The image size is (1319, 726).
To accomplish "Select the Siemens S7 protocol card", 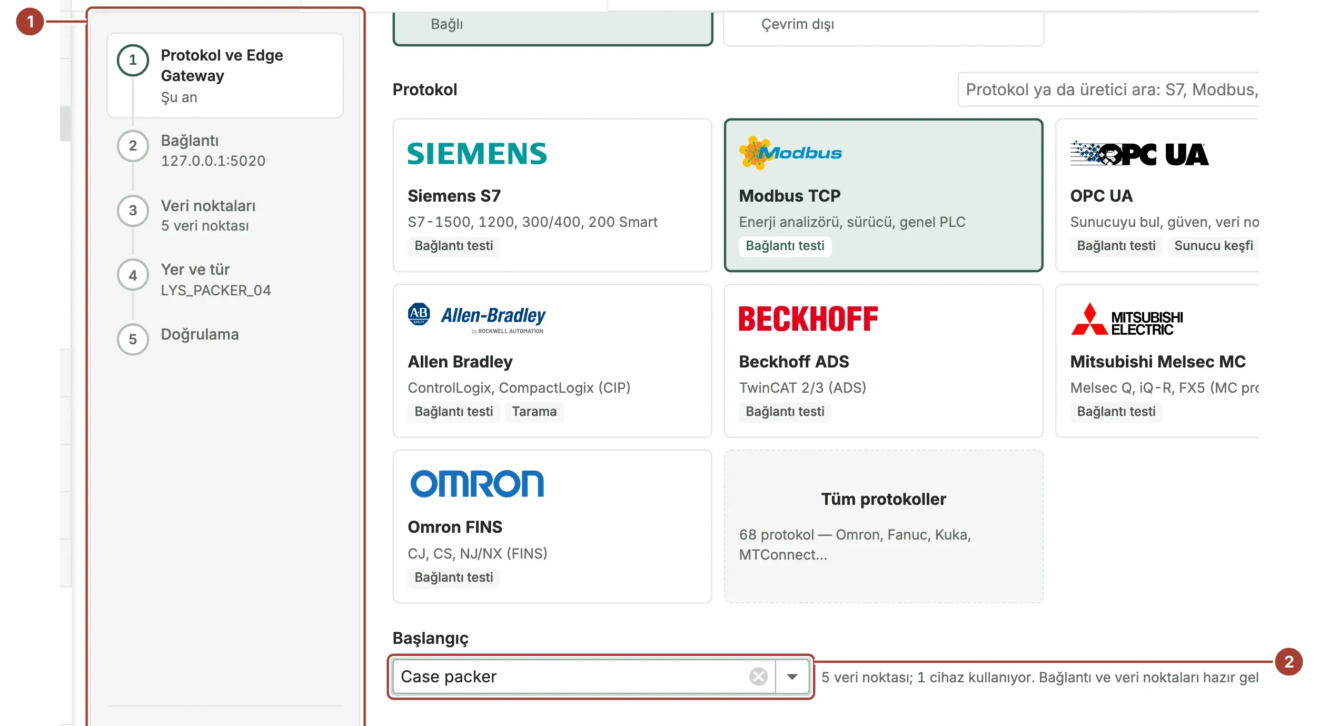I will tap(552, 195).
